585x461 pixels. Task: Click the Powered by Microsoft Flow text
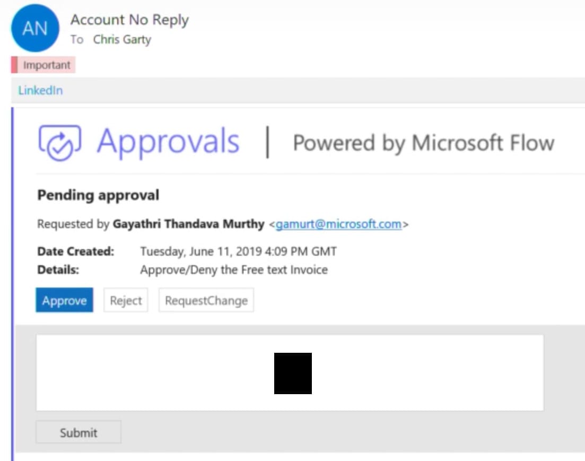[423, 143]
